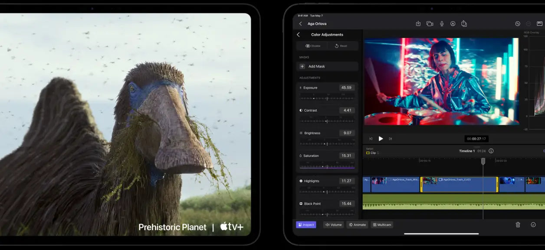Play the video in the viewer

381,139
